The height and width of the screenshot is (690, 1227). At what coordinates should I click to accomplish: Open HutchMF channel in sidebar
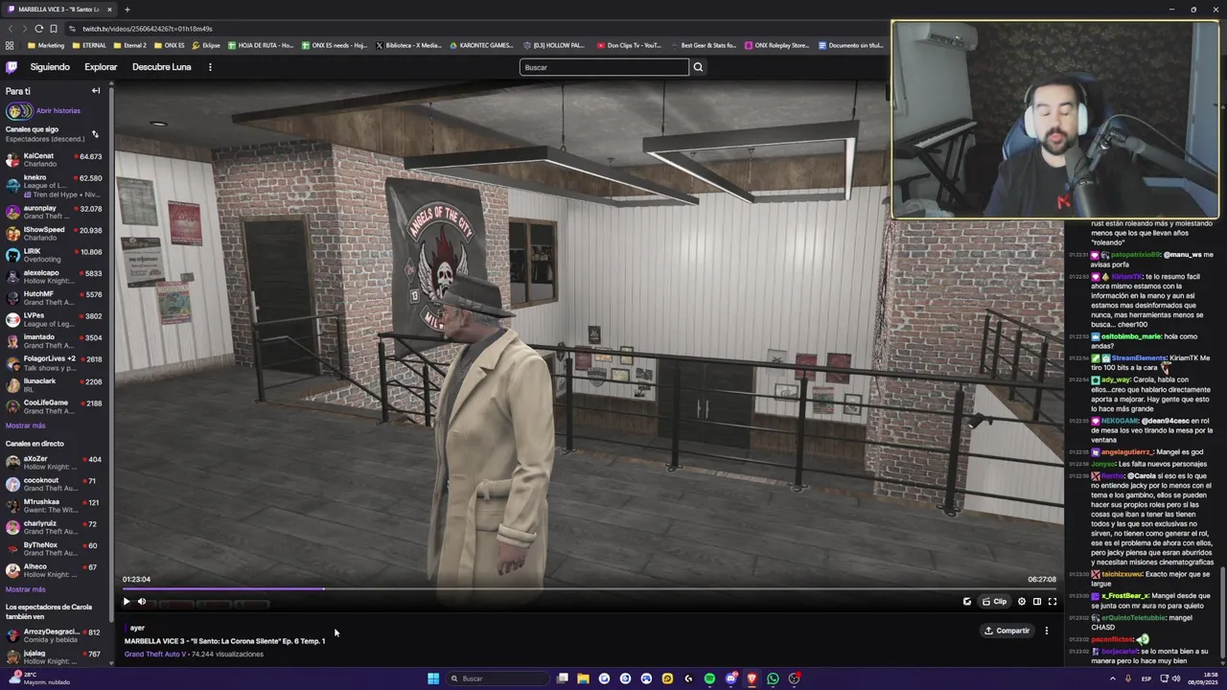pos(55,298)
